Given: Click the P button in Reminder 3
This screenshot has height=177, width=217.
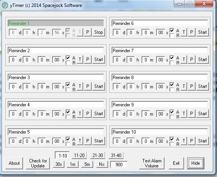Looking at the screenshot, I should coord(87,86).
